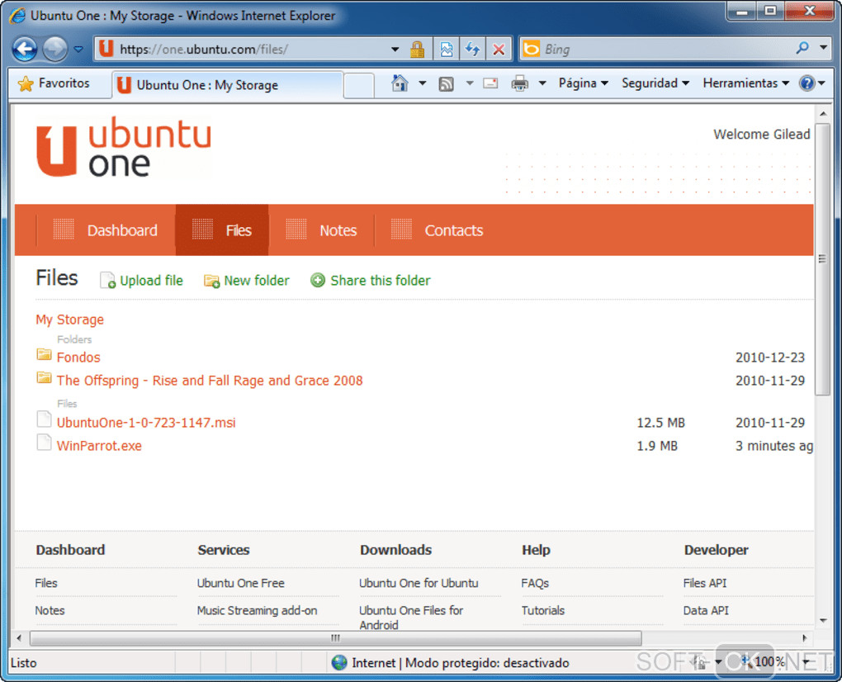Open the Seguridad menu
Viewport: 842px width, 682px height.
655,83
